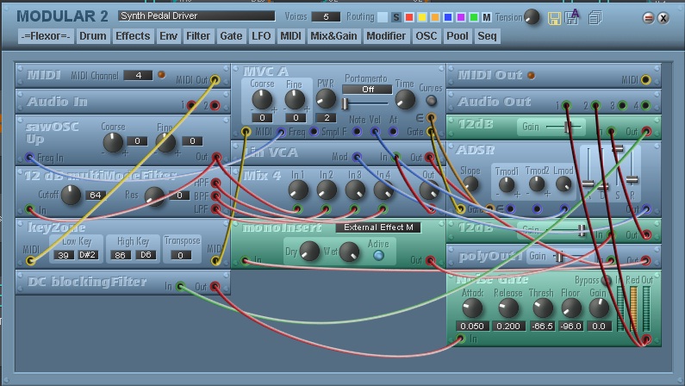Click the BPF output jack on multiModeFilter
685x386 pixels.
[215, 196]
